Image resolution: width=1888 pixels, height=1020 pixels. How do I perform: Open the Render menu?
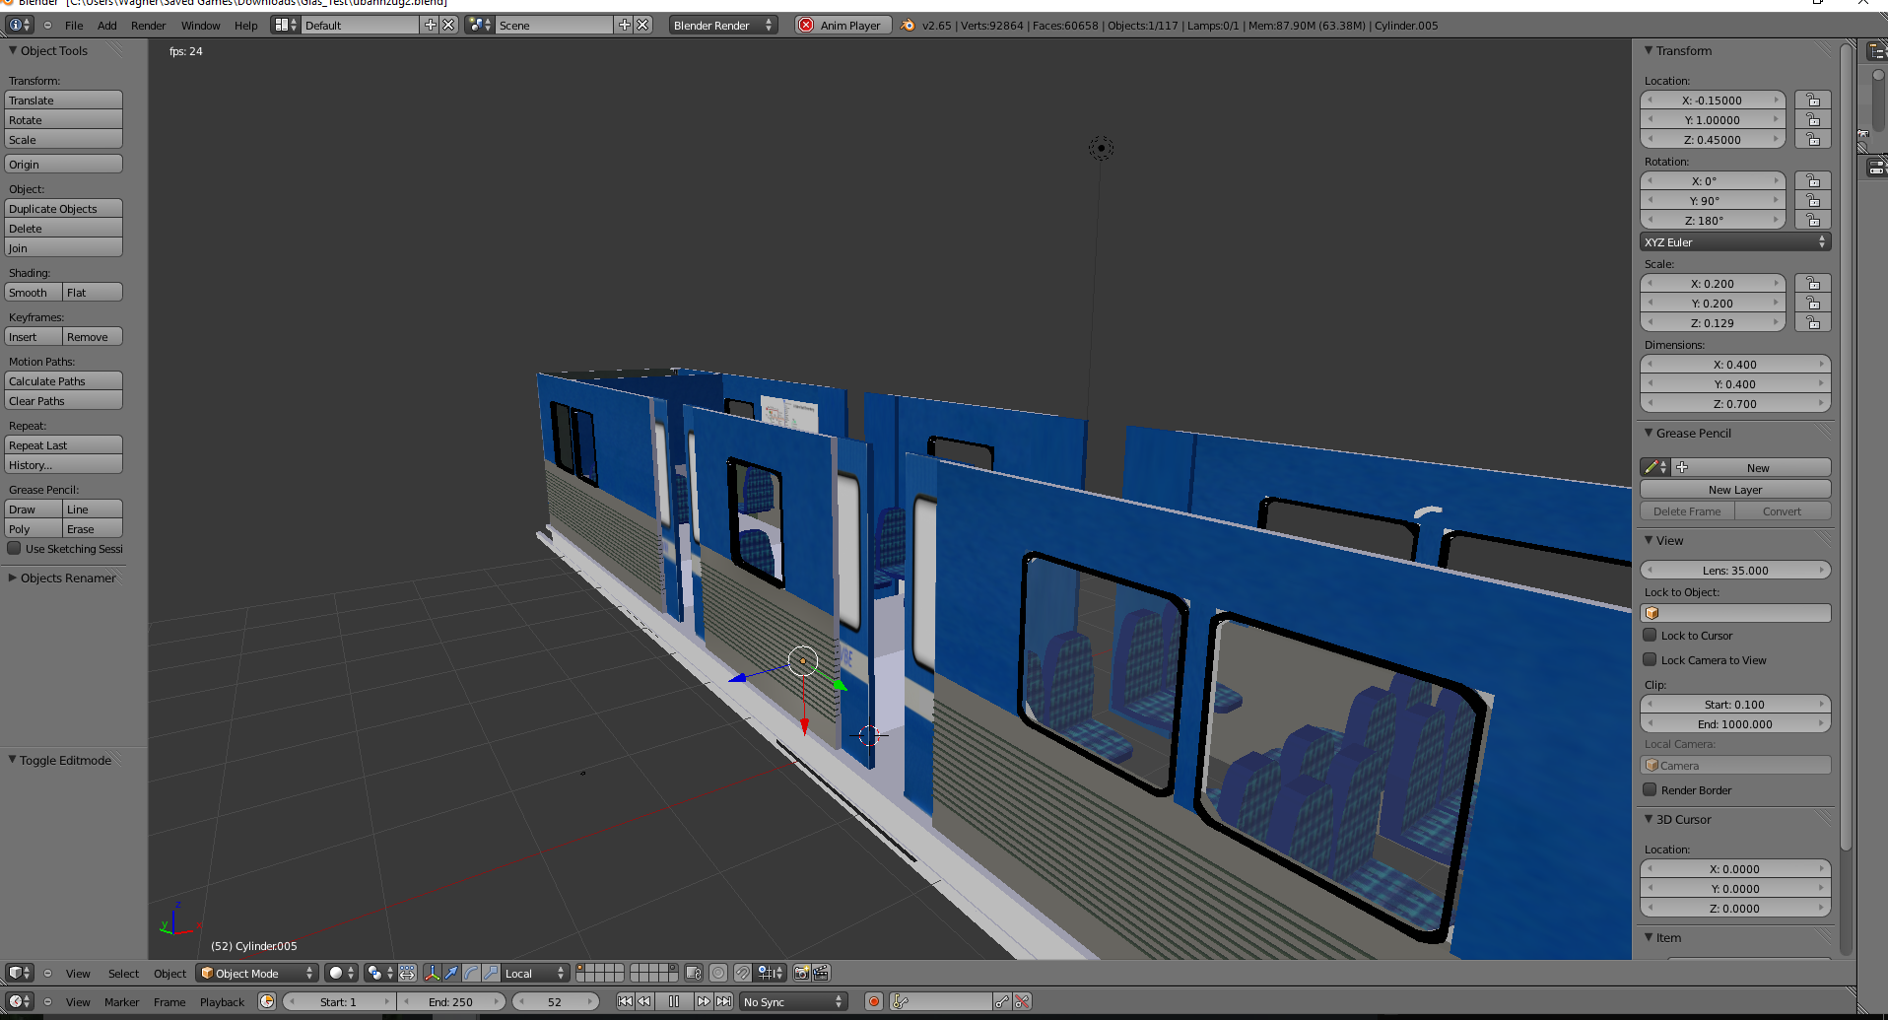coord(148,26)
